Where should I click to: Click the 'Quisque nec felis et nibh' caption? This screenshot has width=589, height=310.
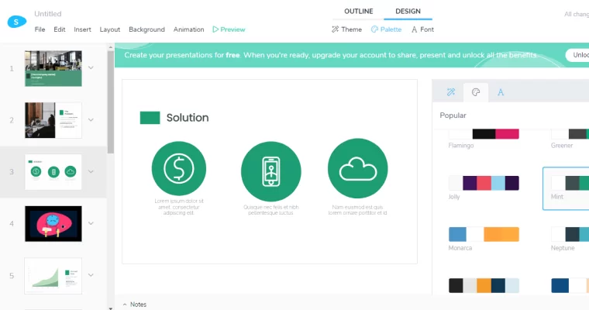[x=270, y=210]
